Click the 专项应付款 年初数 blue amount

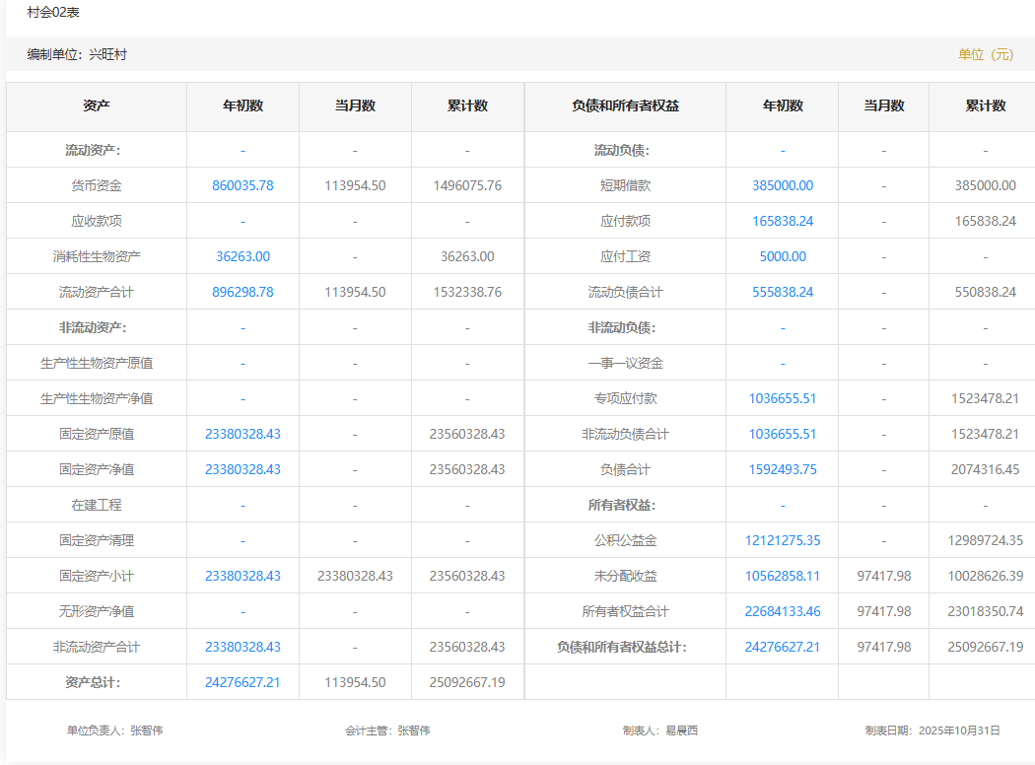pos(783,398)
